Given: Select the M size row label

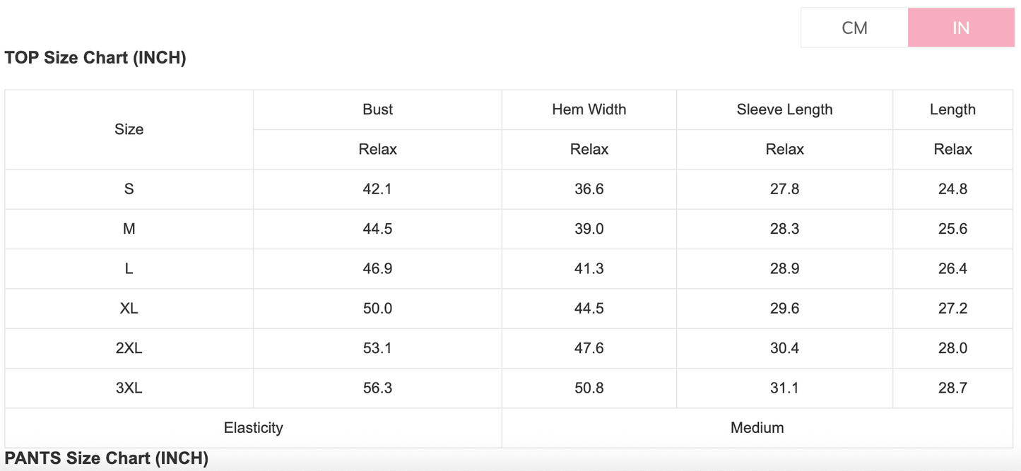Looking at the screenshot, I should (129, 229).
